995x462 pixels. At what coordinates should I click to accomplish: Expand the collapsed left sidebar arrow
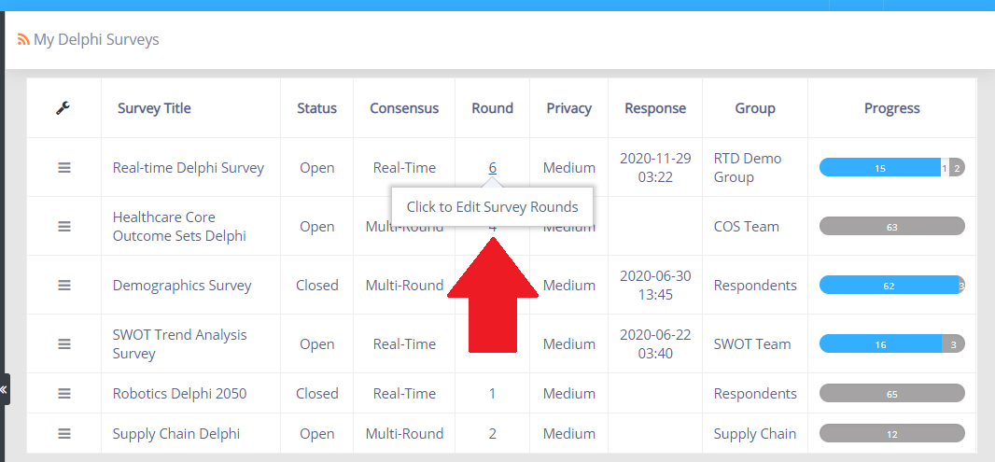(x=5, y=389)
